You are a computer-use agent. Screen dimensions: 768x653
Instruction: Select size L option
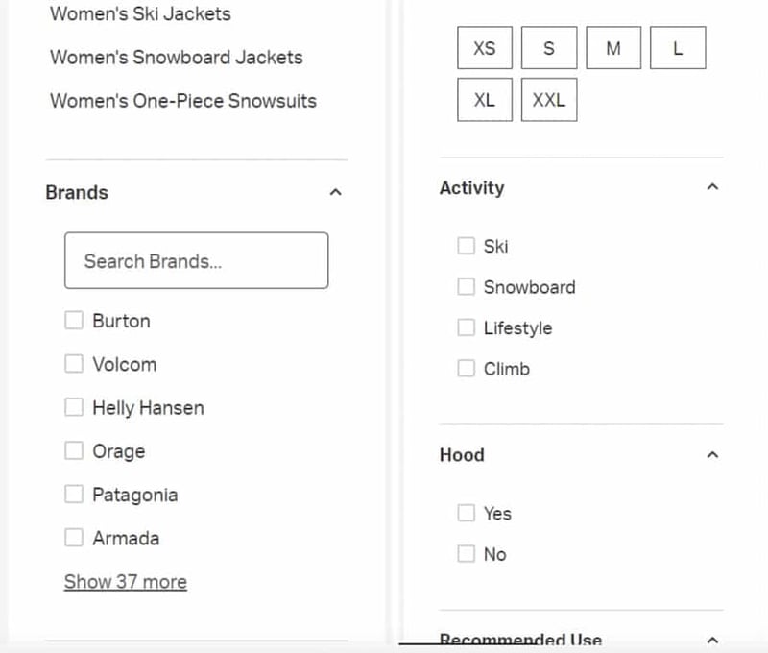[x=678, y=48]
